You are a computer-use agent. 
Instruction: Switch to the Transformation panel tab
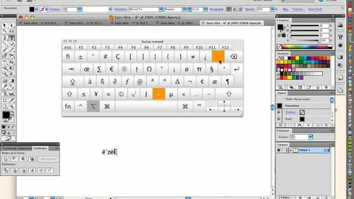point(9,148)
